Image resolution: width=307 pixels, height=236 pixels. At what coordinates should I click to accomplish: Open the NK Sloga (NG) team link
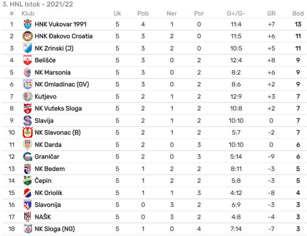point(55,229)
